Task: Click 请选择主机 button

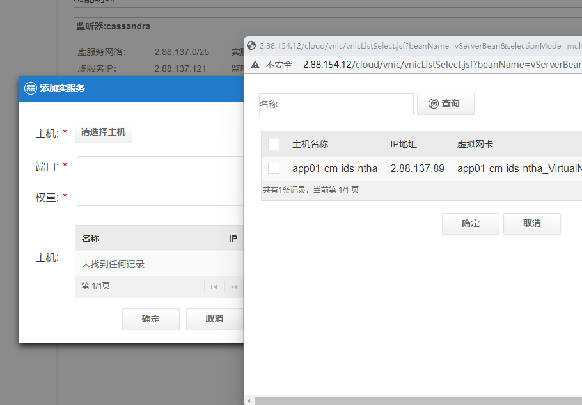Action: pos(104,132)
